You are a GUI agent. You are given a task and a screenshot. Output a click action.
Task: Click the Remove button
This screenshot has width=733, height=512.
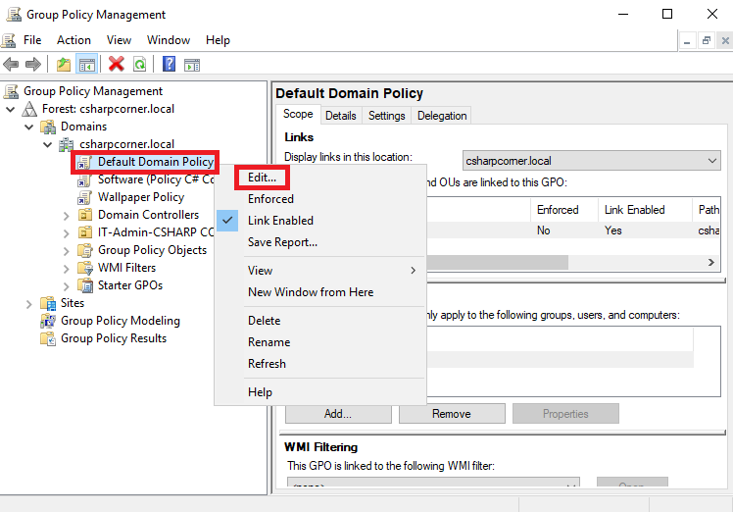(452, 414)
